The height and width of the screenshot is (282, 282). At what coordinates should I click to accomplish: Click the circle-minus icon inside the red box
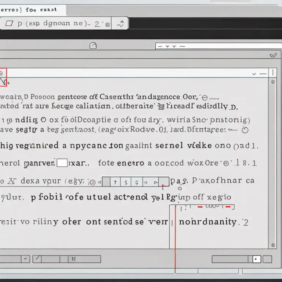click(1, 73)
